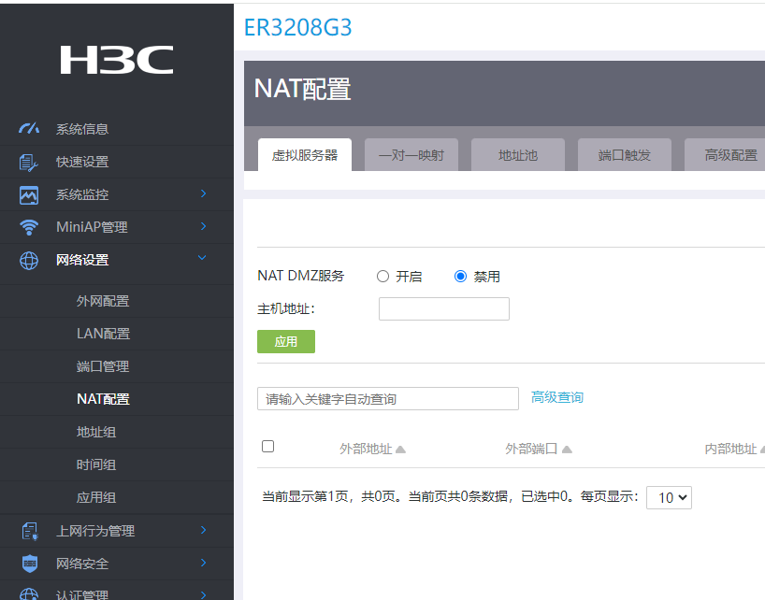This screenshot has width=765, height=600.
Task: Click the 外部地址 column header text
Action: coord(366,449)
